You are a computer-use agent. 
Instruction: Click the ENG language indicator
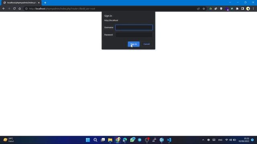click(x=220, y=140)
